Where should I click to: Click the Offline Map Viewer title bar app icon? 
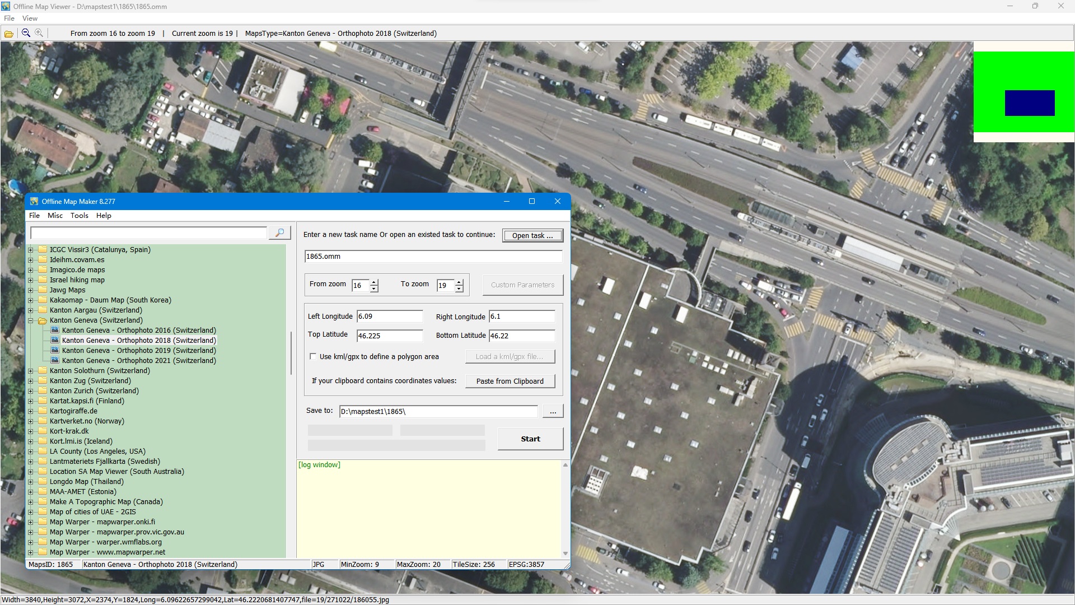(x=6, y=6)
